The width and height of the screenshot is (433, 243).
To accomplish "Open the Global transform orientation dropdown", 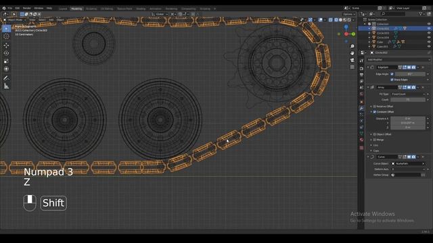I will pyautogui.click(x=160, y=14).
